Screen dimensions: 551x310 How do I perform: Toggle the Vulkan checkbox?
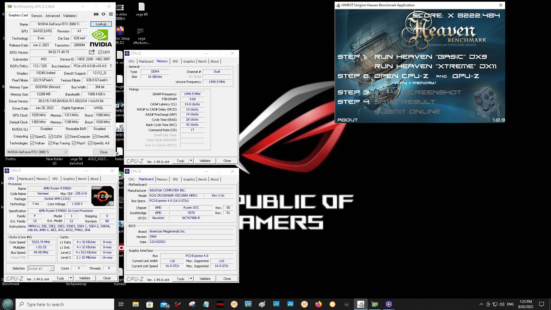[32, 143]
